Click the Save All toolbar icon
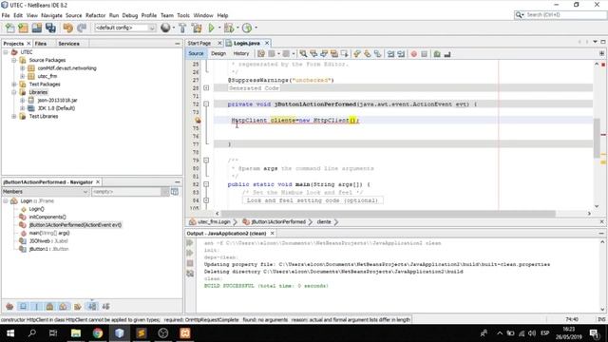The height and width of the screenshot is (342, 608). click(x=50, y=28)
